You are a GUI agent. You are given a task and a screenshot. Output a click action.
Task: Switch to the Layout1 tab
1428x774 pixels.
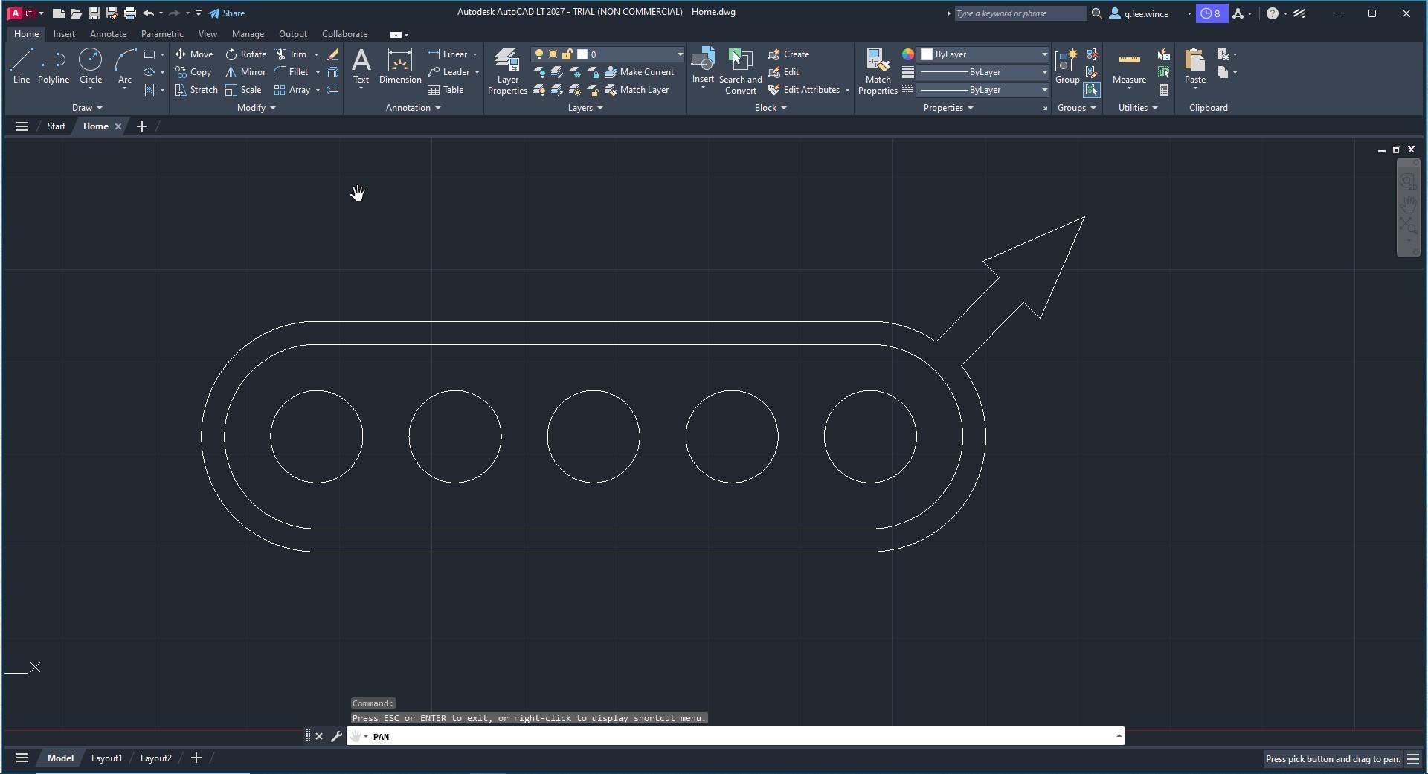click(x=106, y=758)
